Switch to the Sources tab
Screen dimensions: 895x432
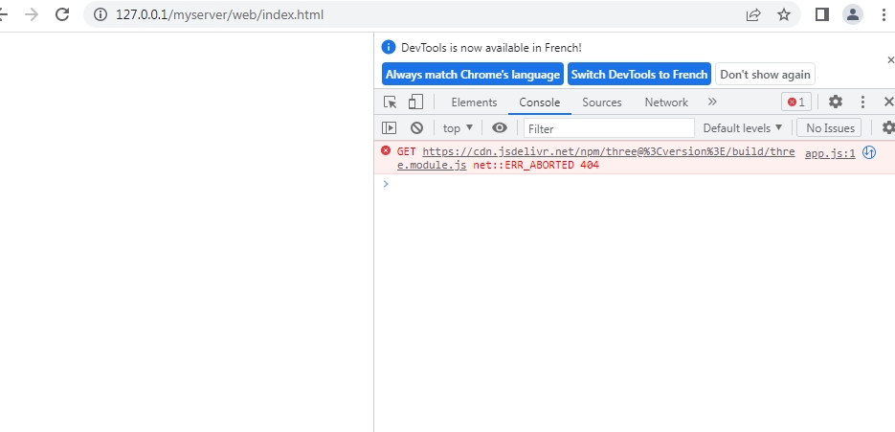point(602,102)
